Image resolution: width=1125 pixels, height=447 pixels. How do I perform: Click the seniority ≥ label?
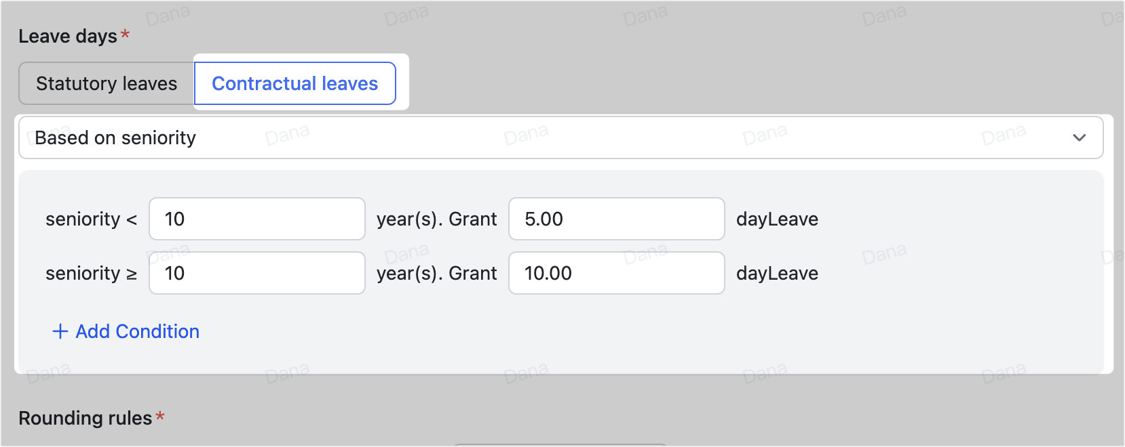click(x=90, y=273)
